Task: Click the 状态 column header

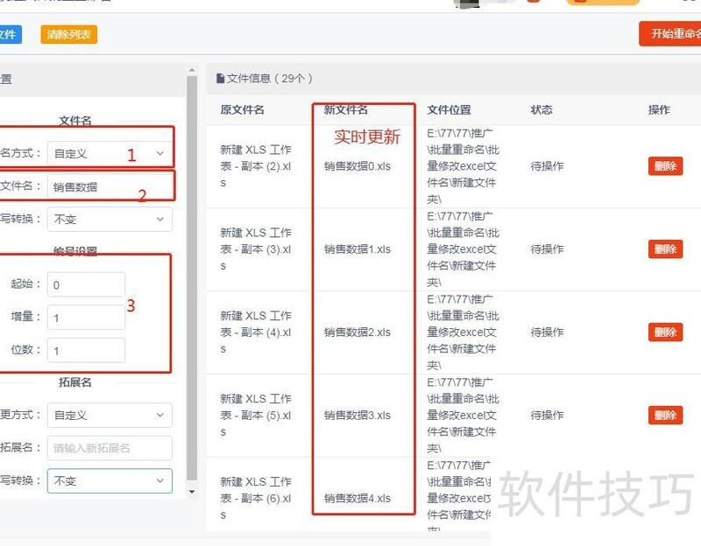Action: [x=542, y=110]
